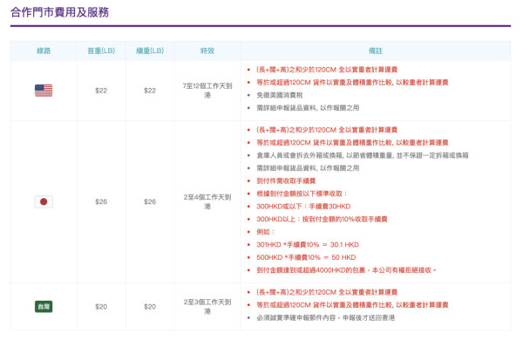523x340 pixels.
Task: Click 倉庫人員或會拆去外箱或換箱 note
Action: point(363,155)
